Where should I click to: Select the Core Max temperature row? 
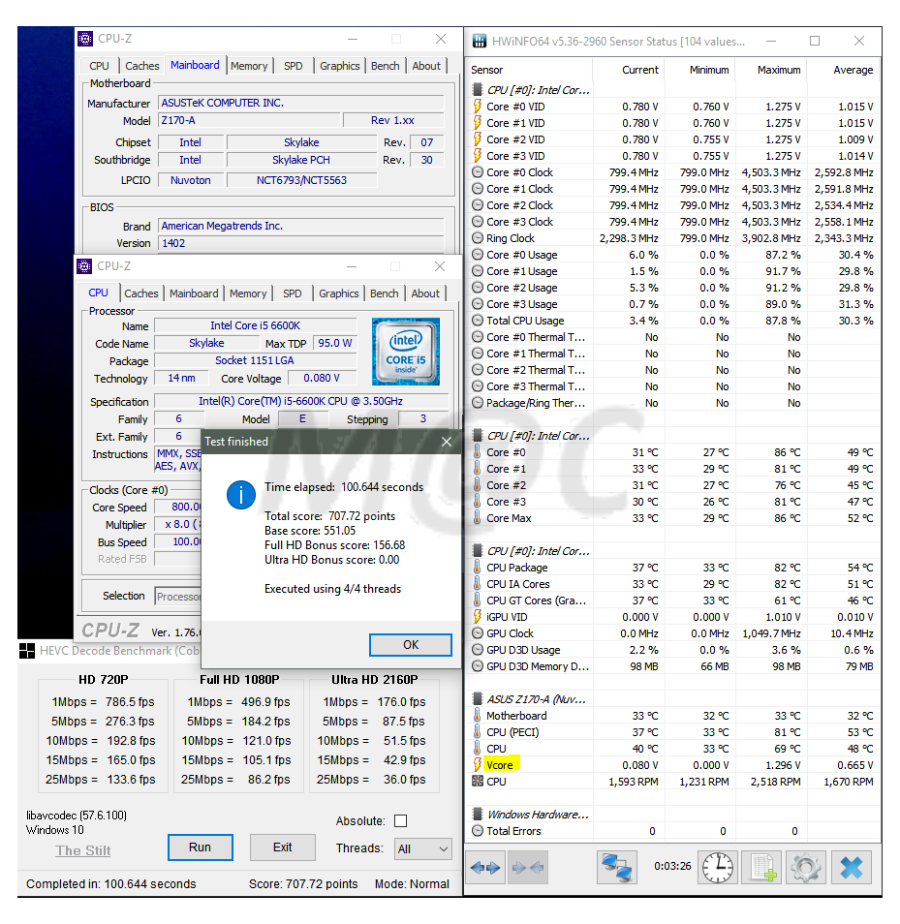coord(673,518)
